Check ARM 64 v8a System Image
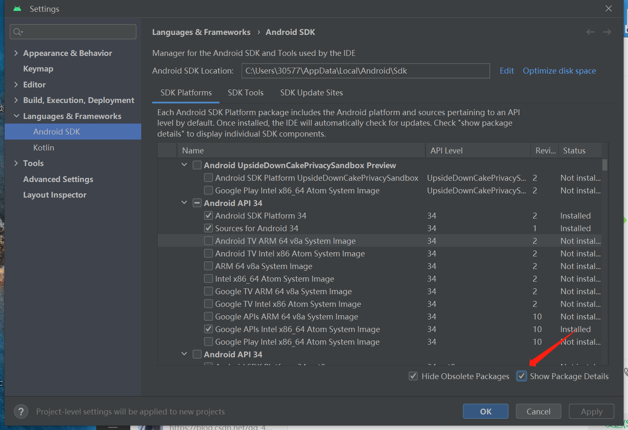Image resolution: width=628 pixels, height=430 pixels. coord(208,266)
